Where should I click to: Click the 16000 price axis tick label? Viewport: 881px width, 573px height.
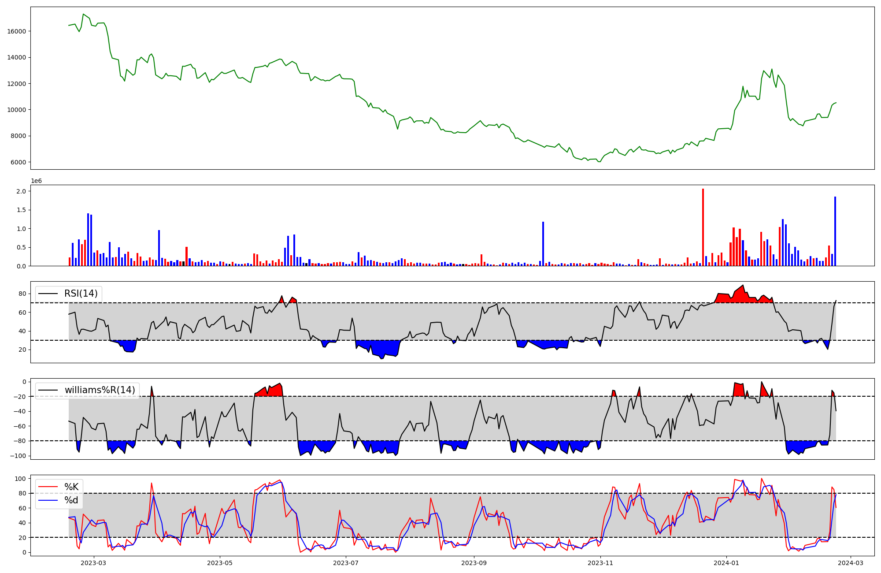[17, 31]
